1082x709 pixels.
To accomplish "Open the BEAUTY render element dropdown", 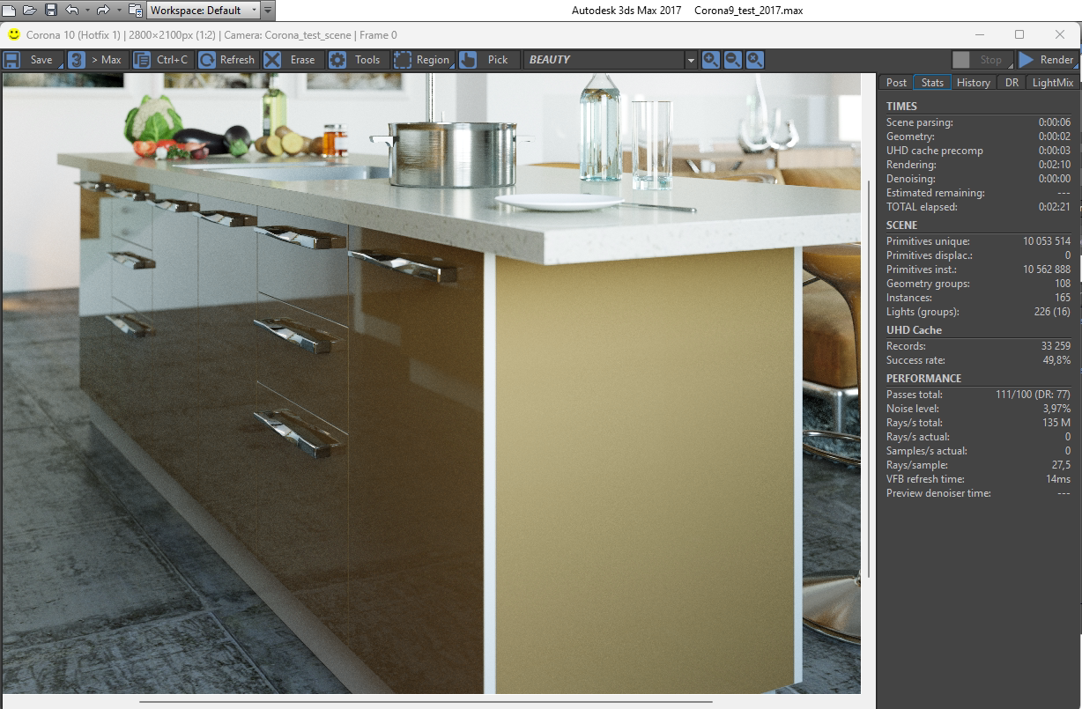I will coord(610,60).
